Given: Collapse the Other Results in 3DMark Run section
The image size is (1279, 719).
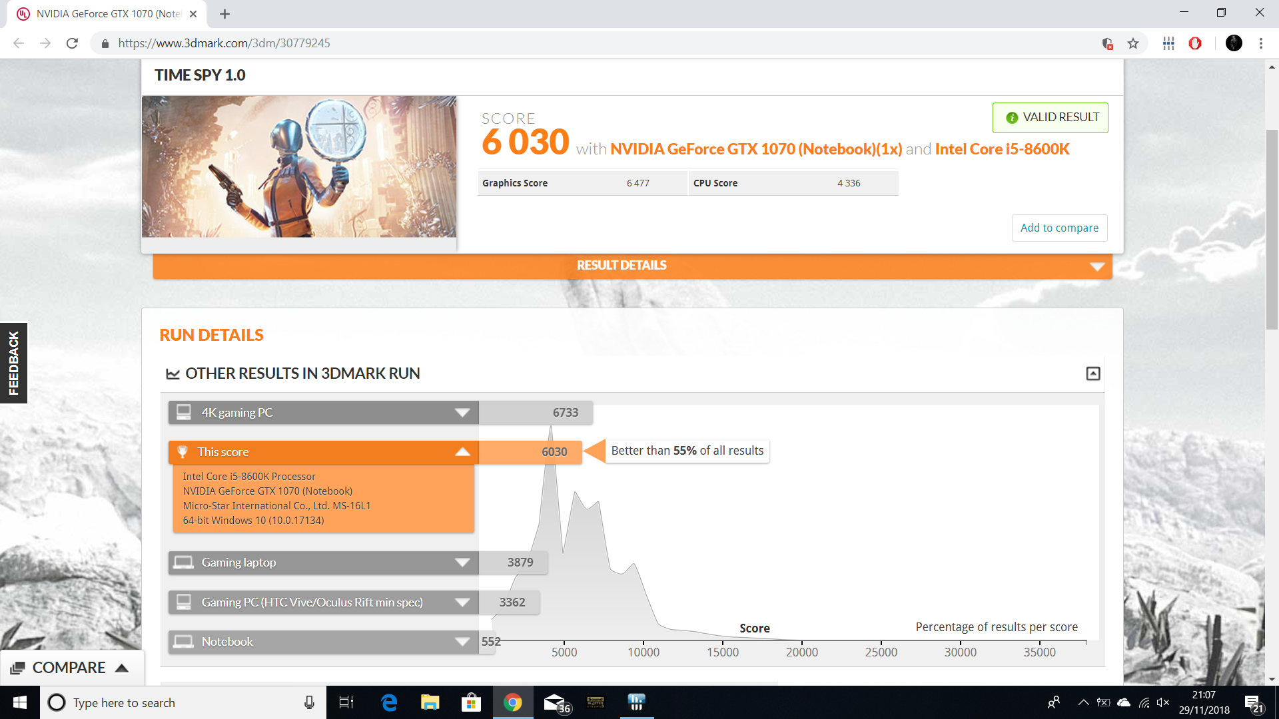Looking at the screenshot, I should (x=1093, y=373).
